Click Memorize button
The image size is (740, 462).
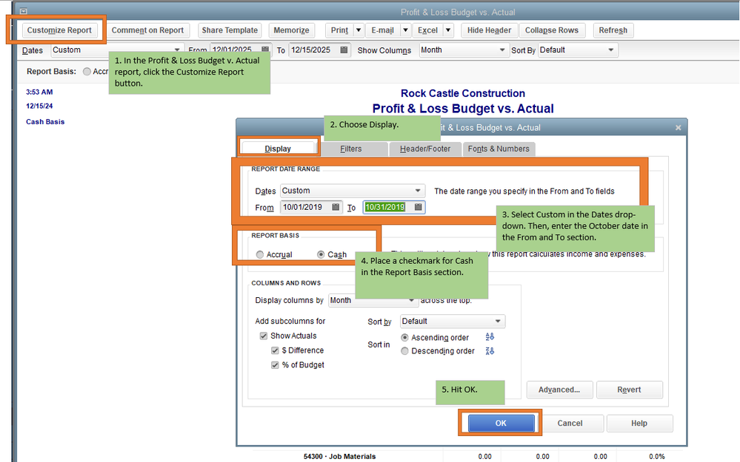point(292,30)
